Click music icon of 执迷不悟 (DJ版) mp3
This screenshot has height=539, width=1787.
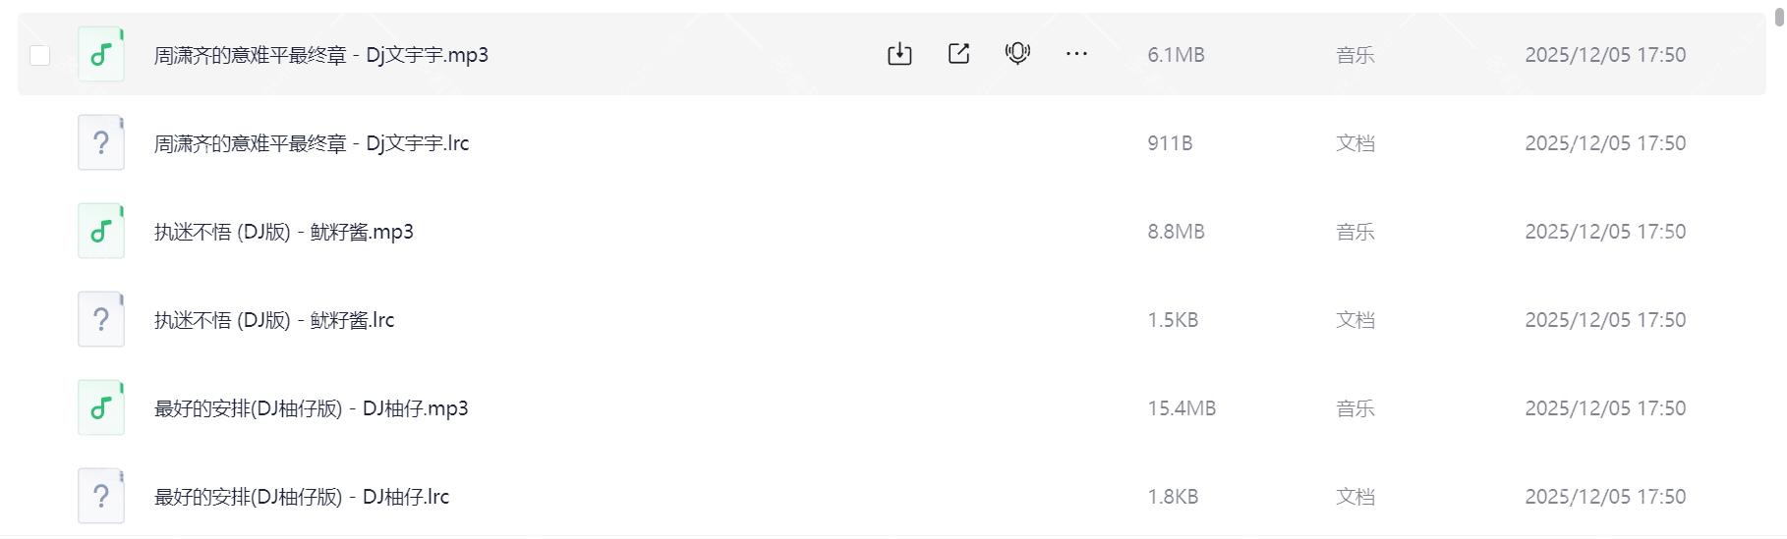coord(101,232)
